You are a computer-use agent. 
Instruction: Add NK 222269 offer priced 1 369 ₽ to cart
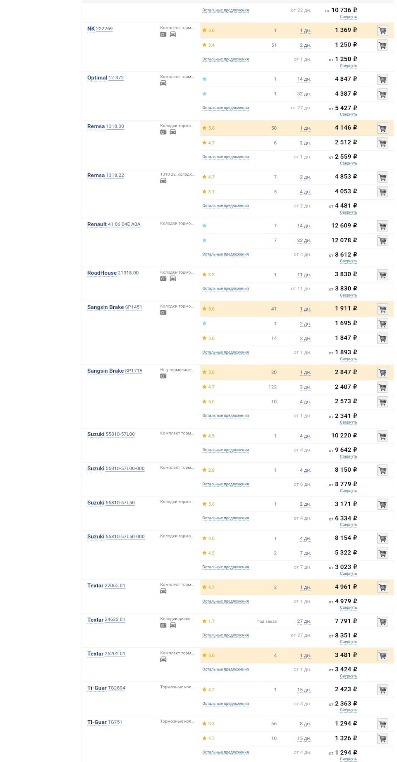383,31
